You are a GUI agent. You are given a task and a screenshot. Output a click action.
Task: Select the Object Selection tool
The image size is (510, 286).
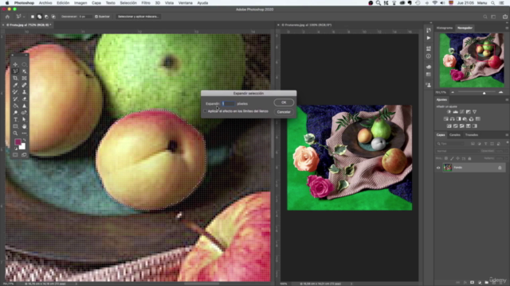24,71
